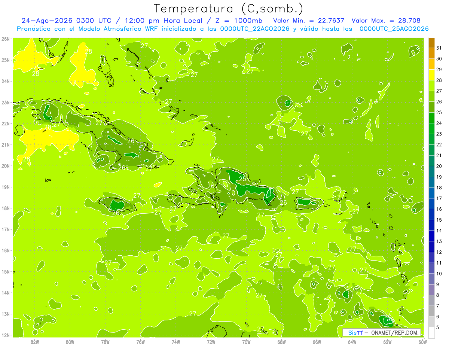The image size is (449, 347).
Task: Click the '15N' latitude axis label
Action: tap(5, 271)
